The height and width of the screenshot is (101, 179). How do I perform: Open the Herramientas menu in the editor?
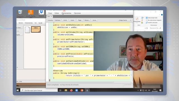67,13
